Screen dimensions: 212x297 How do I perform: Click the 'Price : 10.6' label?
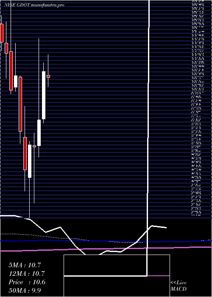(27, 282)
